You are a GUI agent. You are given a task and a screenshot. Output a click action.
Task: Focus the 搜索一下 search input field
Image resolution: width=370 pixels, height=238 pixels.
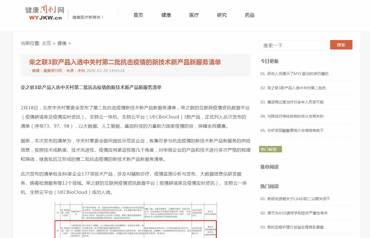point(293,45)
